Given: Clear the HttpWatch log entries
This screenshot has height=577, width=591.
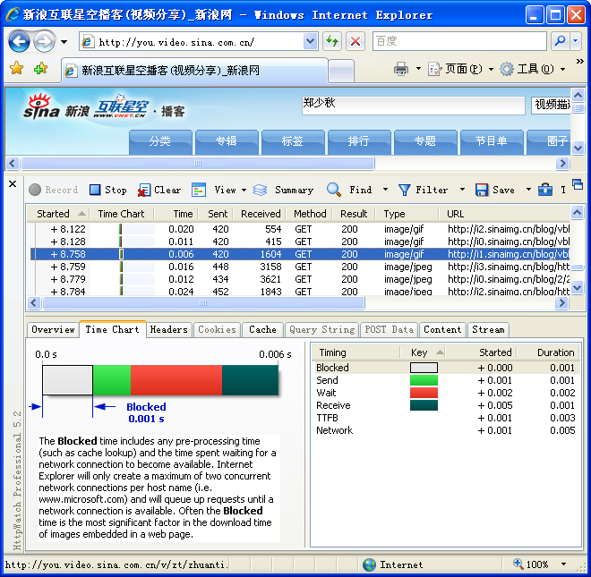Looking at the screenshot, I should click(158, 190).
